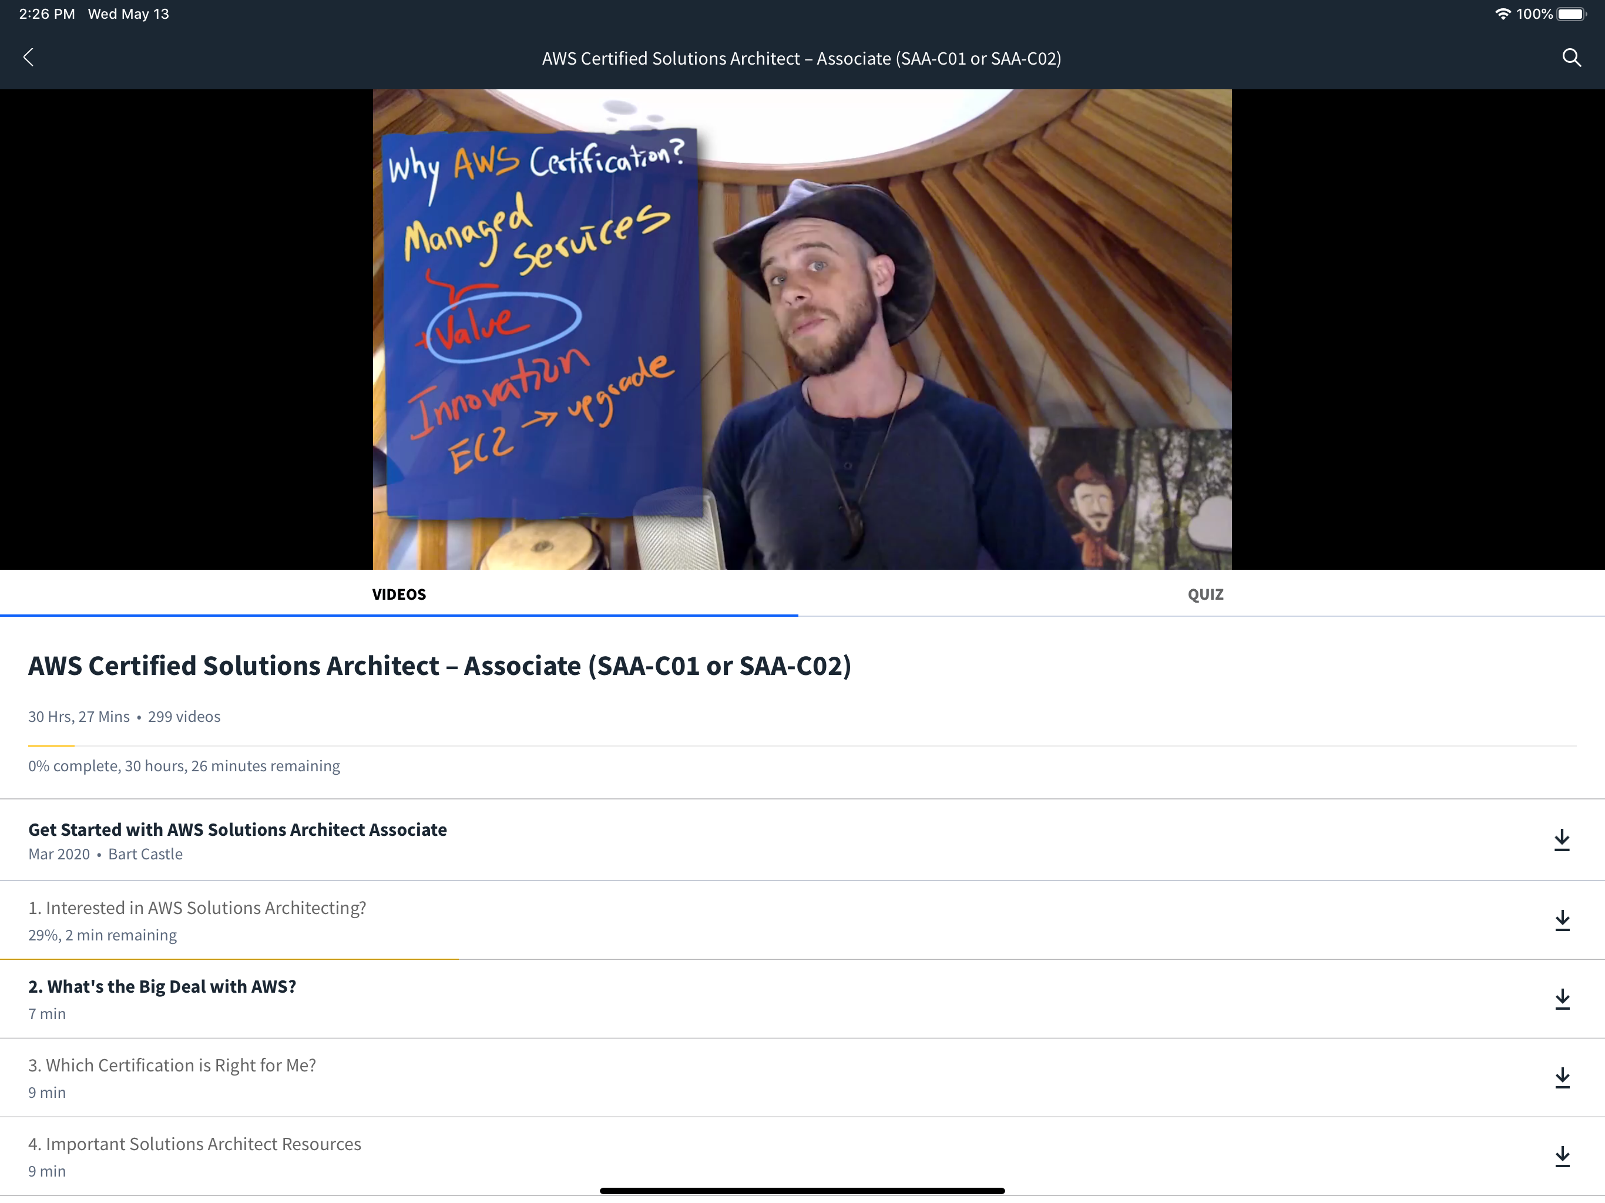Download the Get Started with AWS section
The width and height of the screenshot is (1605, 1203).
1562,840
